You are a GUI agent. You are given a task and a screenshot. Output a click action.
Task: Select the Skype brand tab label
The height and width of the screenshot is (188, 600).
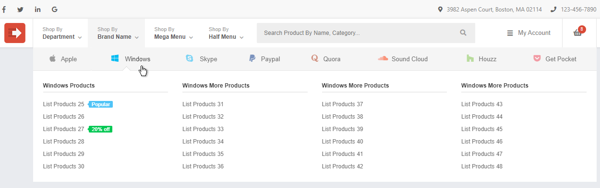208,59
